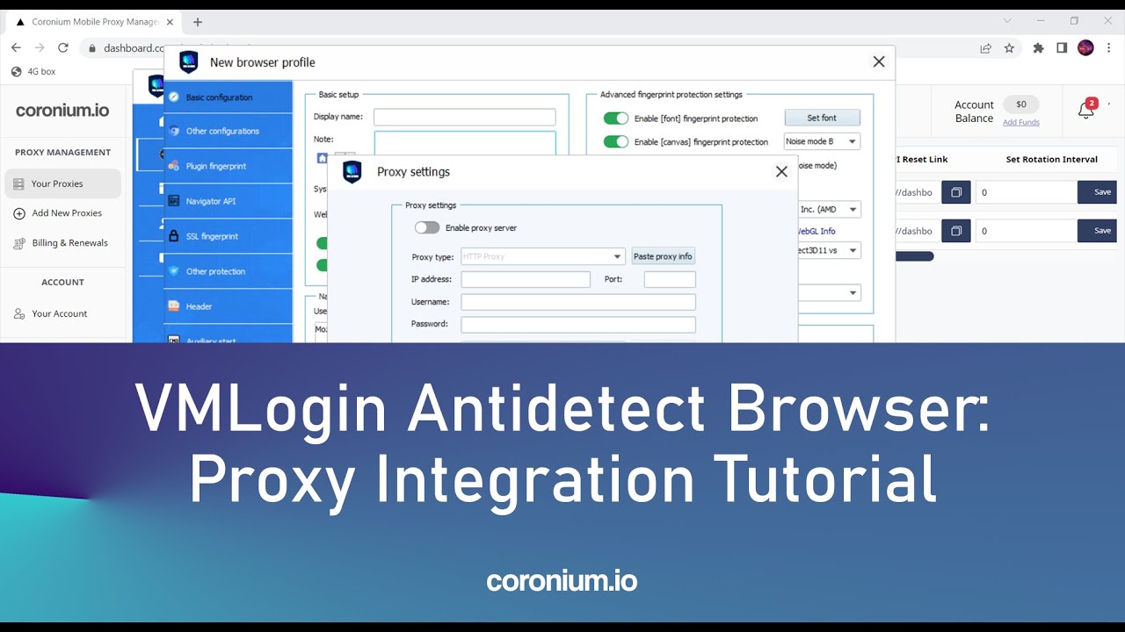Open Chrome three-dot menu
Viewport: 1125px width, 632px height.
click(1109, 48)
